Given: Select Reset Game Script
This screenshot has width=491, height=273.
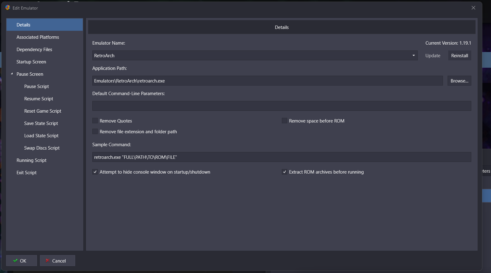Looking at the screenshot, I should [45, 111].
